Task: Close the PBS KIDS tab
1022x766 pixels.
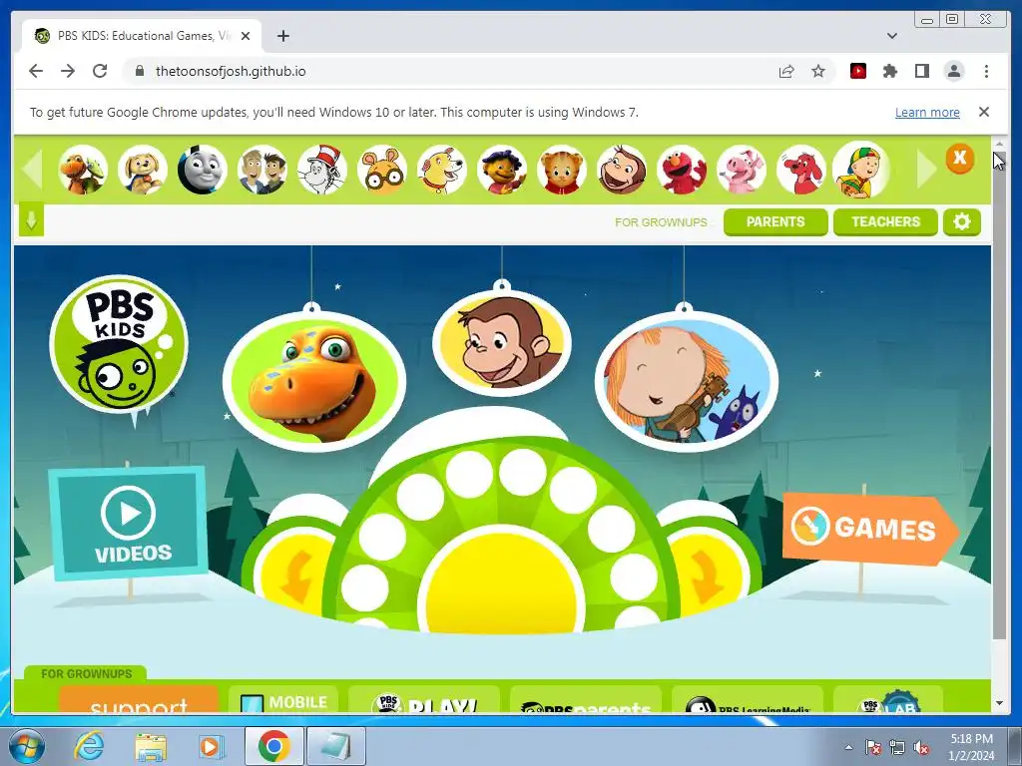Action: pos(246,36)
